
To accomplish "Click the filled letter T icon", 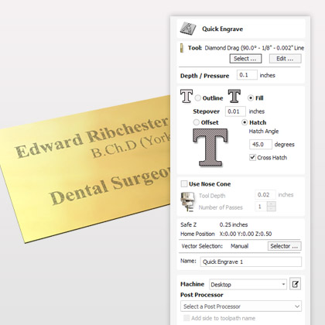I will coord(234,96).
